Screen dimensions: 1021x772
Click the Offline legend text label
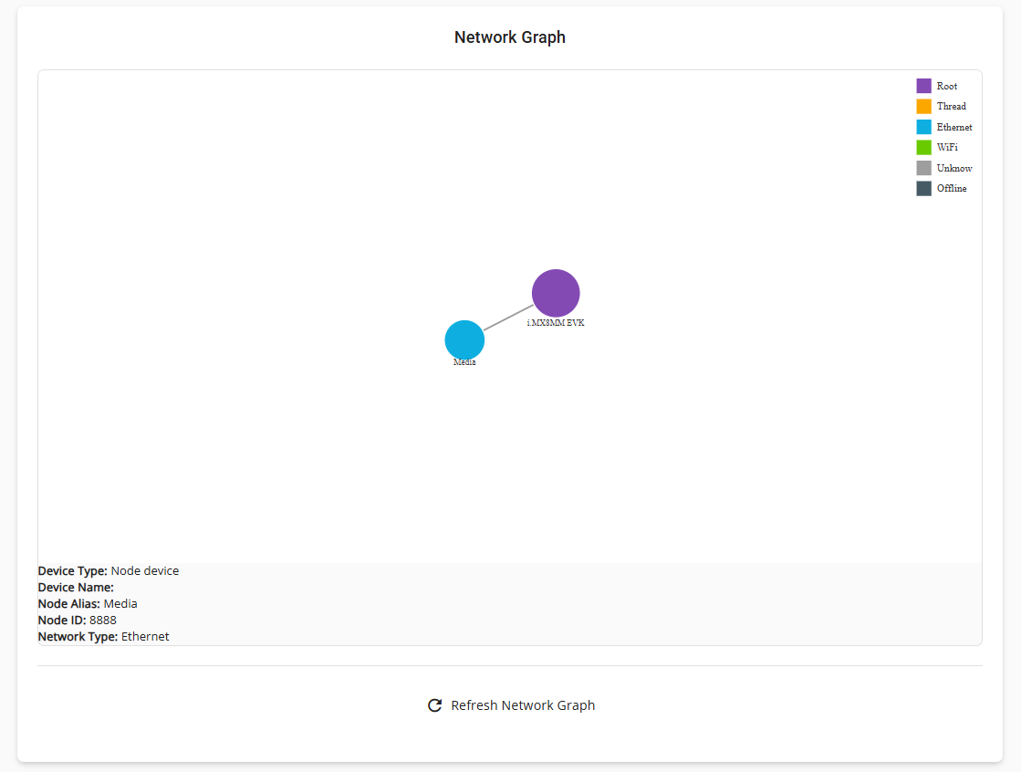point(952,188)
